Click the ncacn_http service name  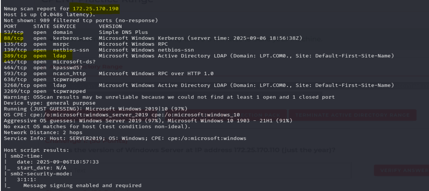pyautogui.click(x=69, y=74)
